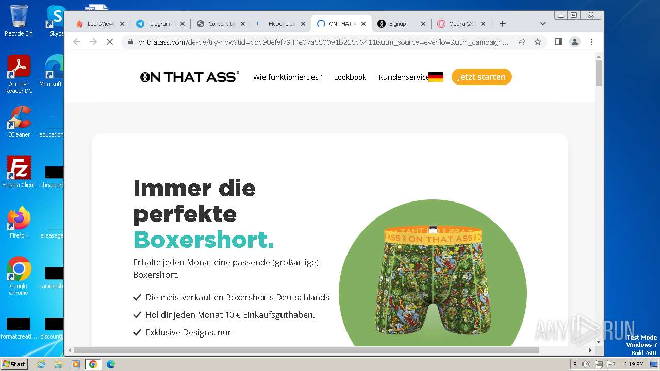Image resolution: width=660 pixels, height=371 pixels.
Task: Click scroll-down arrow of the page
Action: point(599,342)
